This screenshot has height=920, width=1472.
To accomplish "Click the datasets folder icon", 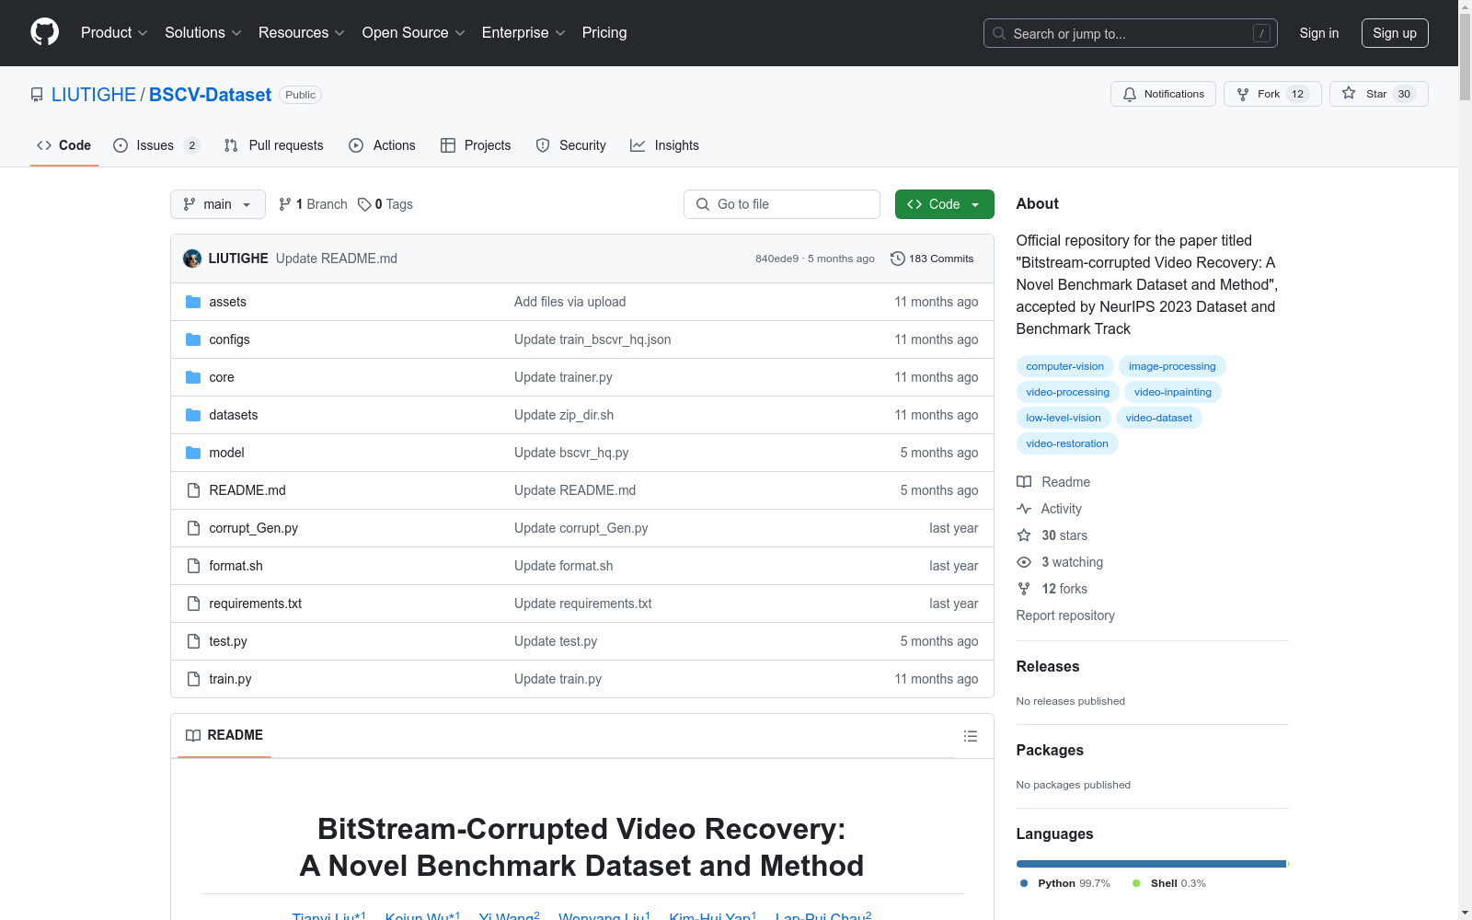I will tap(193, 415).
